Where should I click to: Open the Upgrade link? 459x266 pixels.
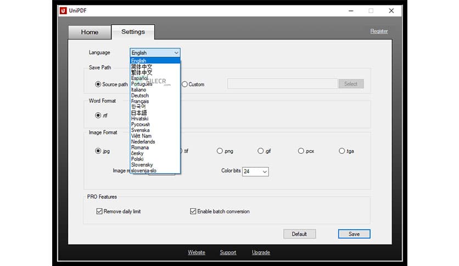point(261,252)
